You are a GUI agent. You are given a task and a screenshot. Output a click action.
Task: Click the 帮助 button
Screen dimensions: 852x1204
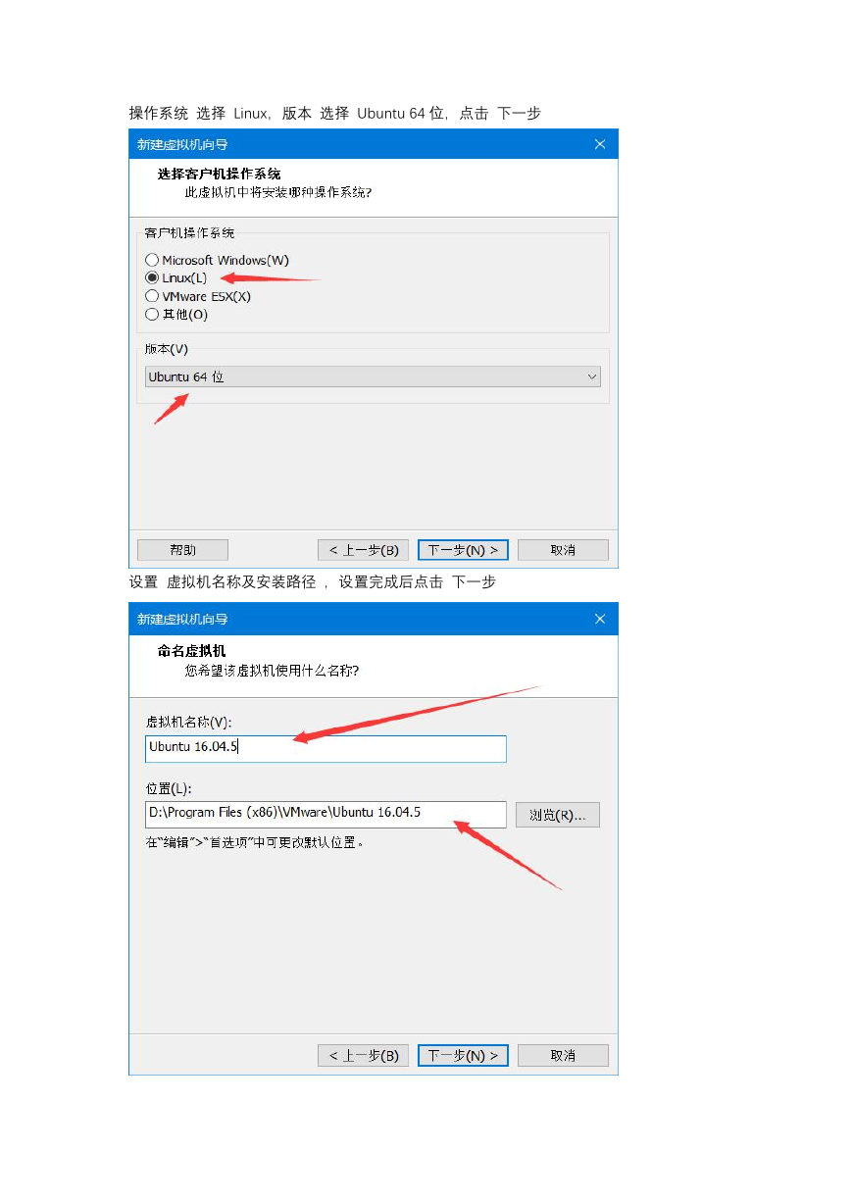[182, 550]
